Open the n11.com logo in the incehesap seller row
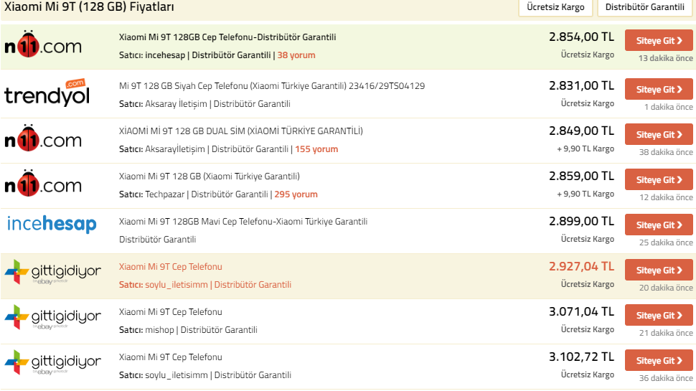This screenshot has width=696, height=391. click(43, 44)
